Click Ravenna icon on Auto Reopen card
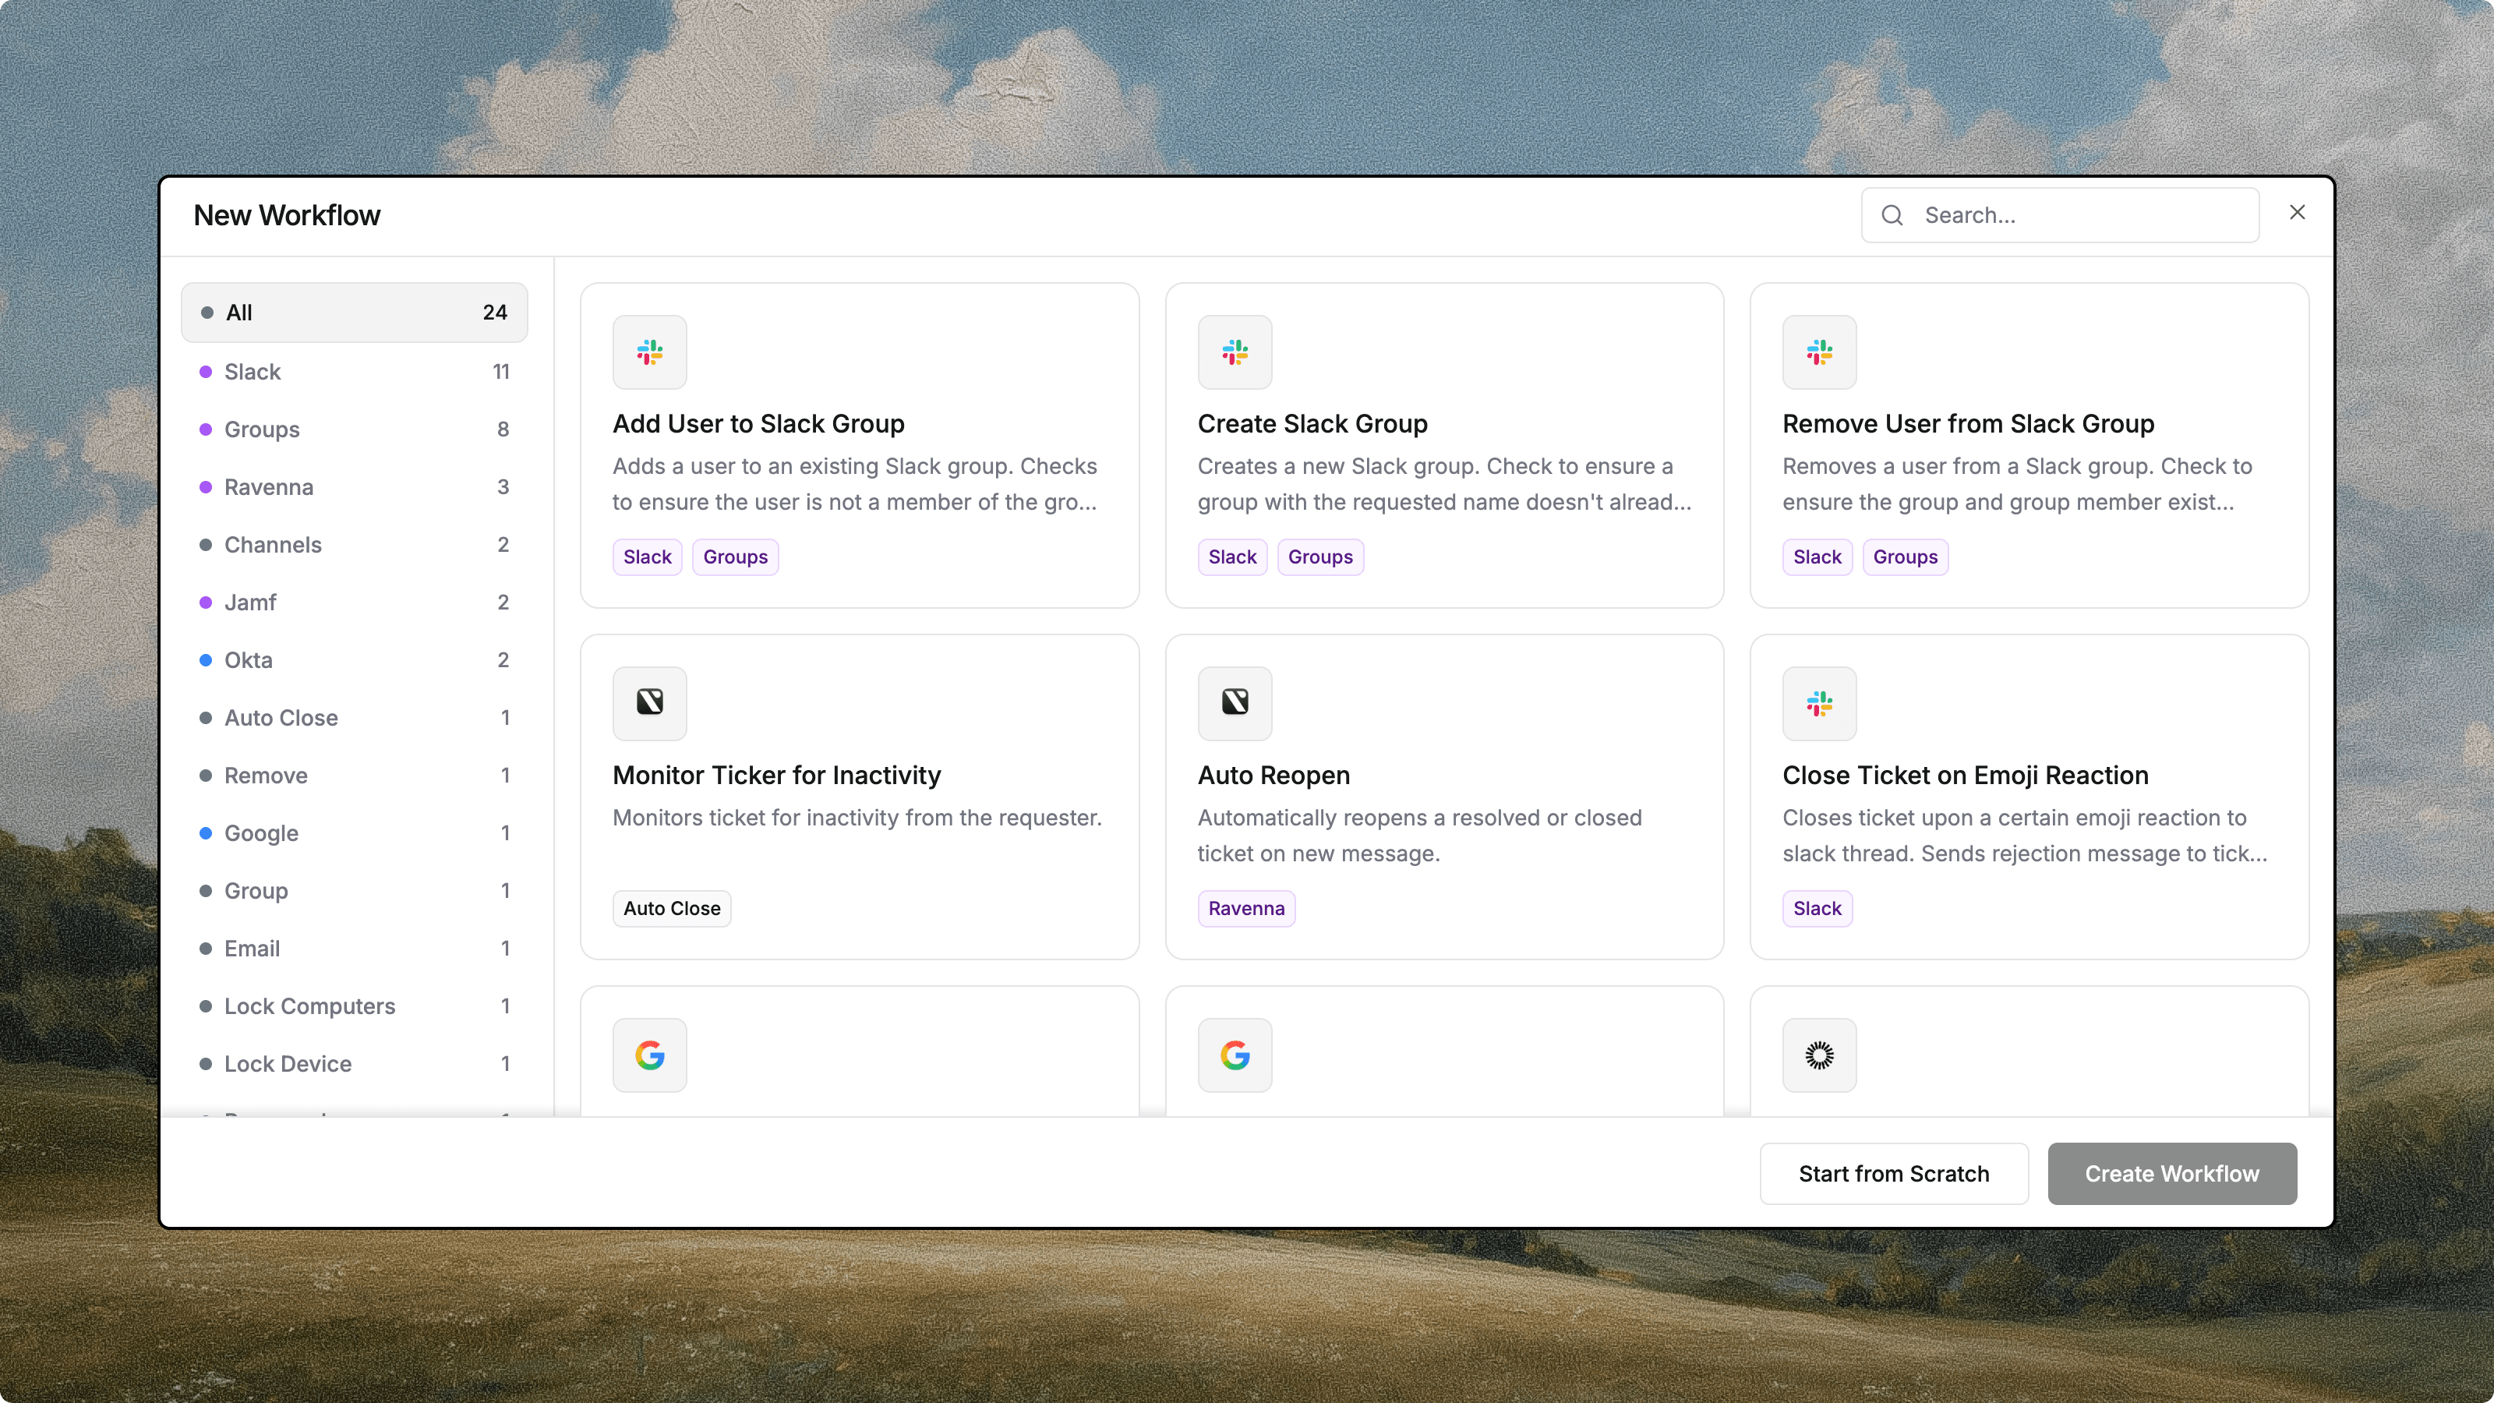Image resolution: width=2494 pixels, height=1403 pixels. pyautogui.click(x=1235, y=703)
